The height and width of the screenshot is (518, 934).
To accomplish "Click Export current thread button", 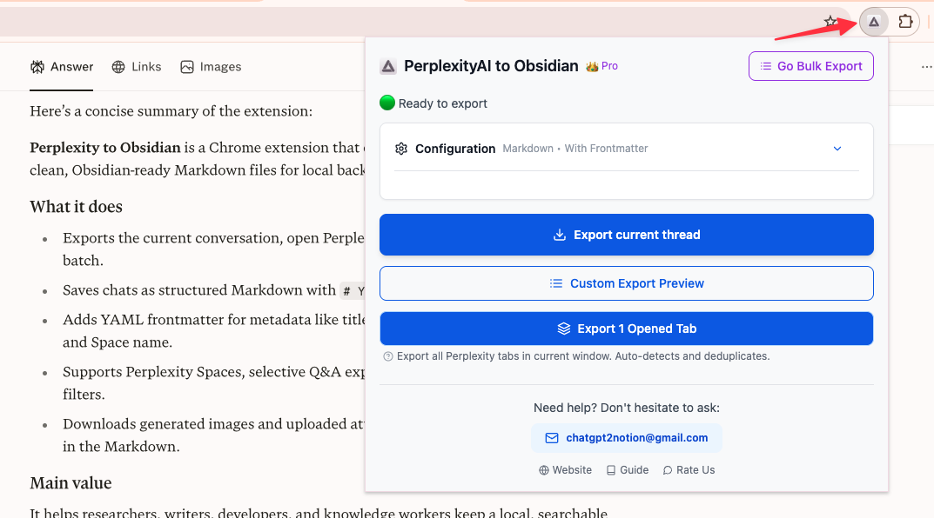I will pos(626,235).
